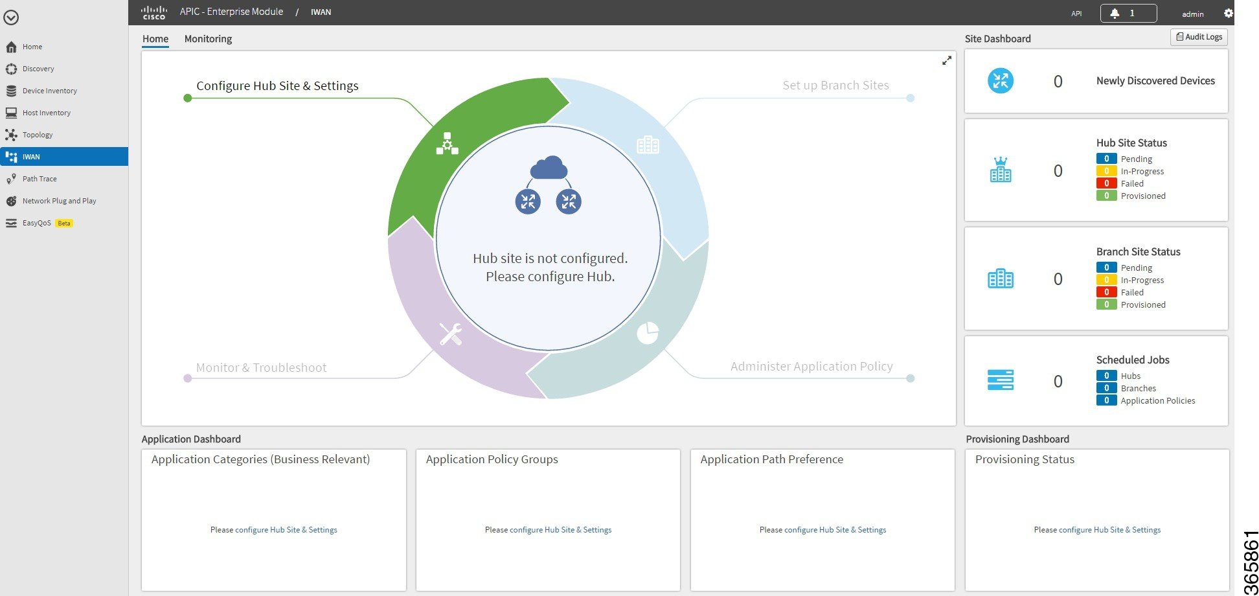
Task: Switch to the Monitoring tab
Action: [208, 39]
